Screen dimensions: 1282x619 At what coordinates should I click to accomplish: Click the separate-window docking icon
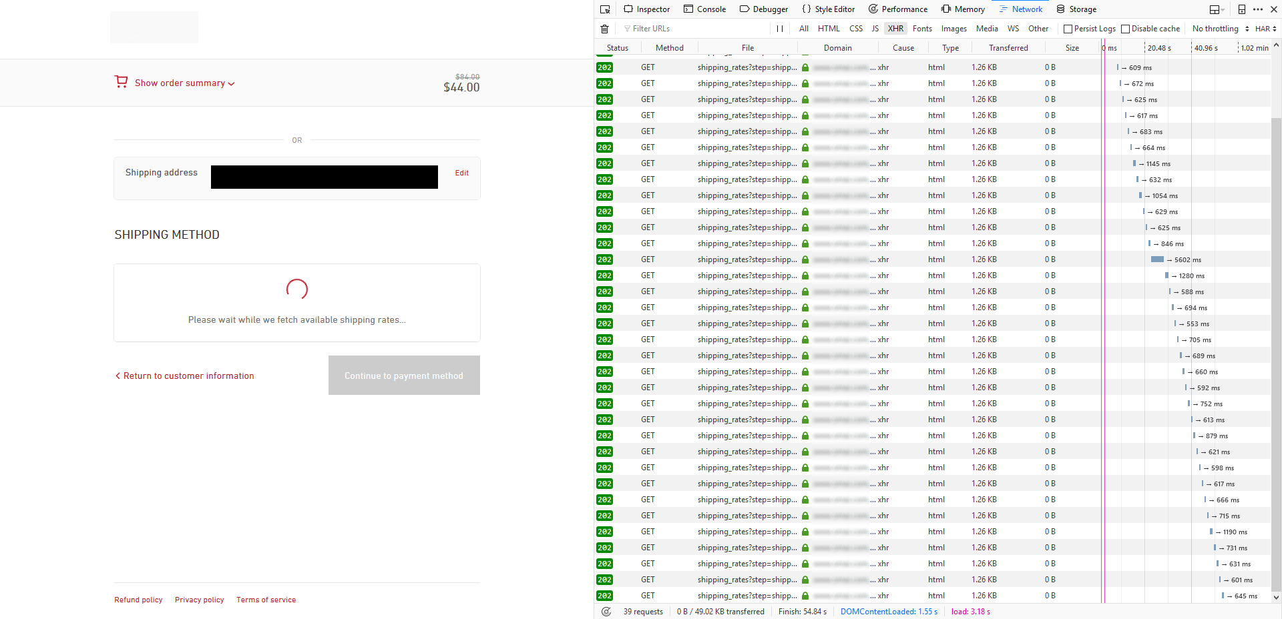coord(1241,9)
